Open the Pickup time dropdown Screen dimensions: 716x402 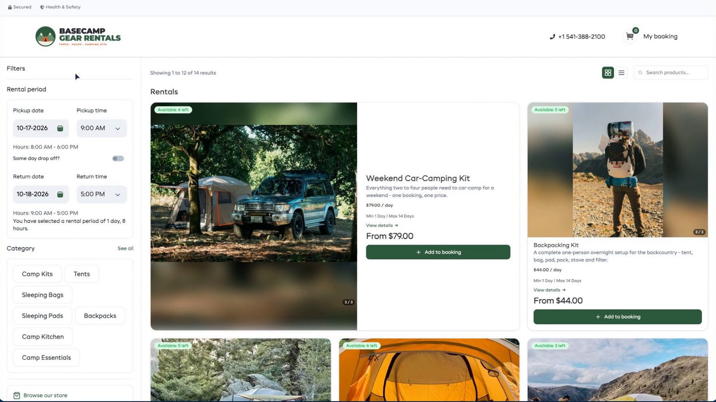pyautogui.click(x=102, y=128)
